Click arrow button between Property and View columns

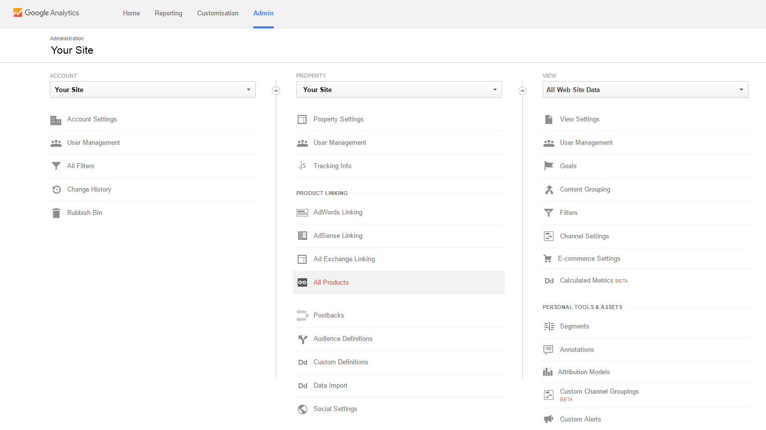coord(522,91)
